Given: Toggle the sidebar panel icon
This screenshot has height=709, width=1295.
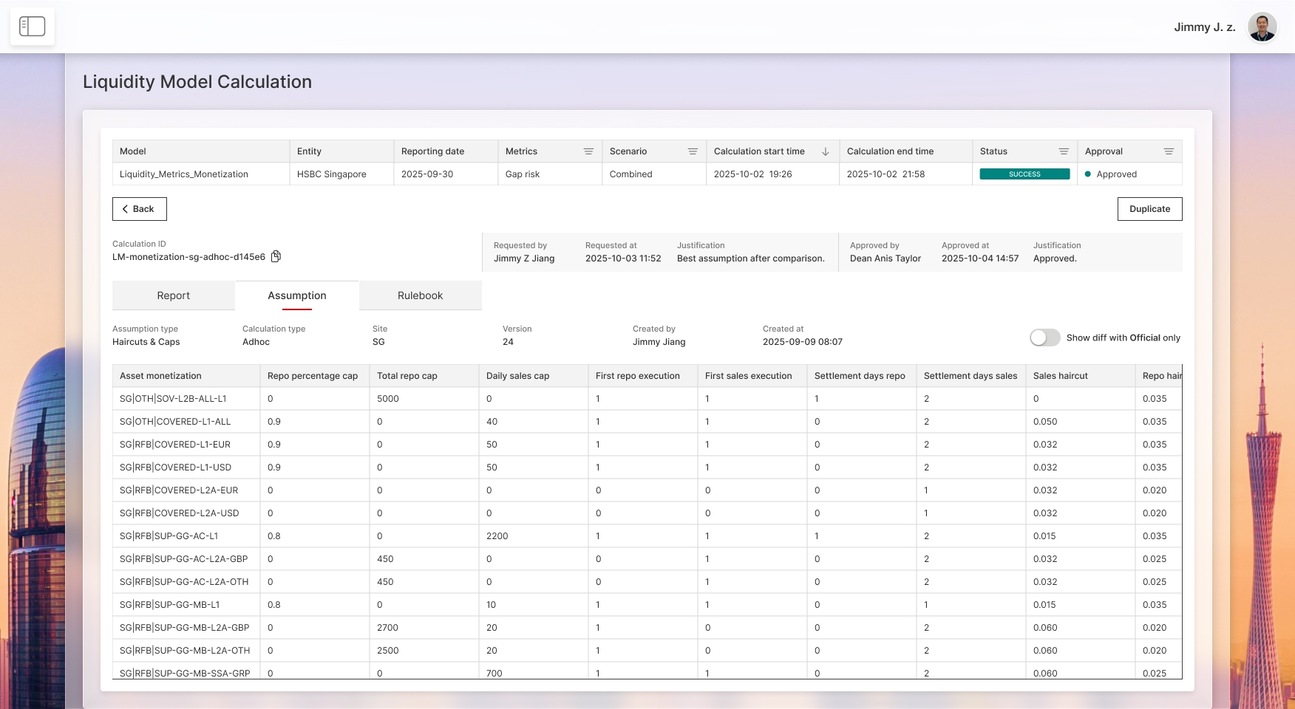Looking at the screenshot, I should [32, 27].
